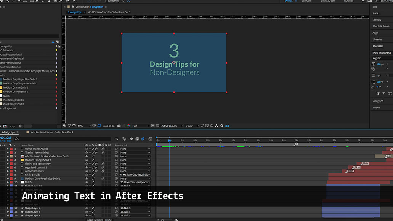The image size is (393, 221).
Task: Expand the clarity, and consistency layer
Action: tap(8, 164)
